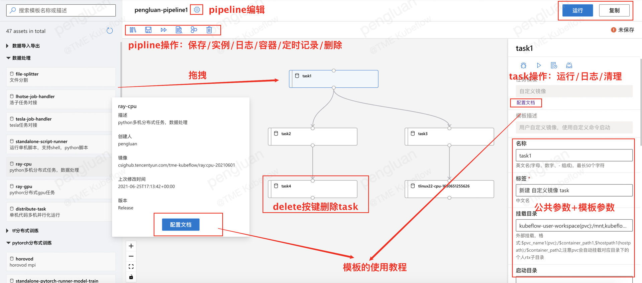Select the task3 node on canvas
The image size is (642, 283).
tap(449, 136)
